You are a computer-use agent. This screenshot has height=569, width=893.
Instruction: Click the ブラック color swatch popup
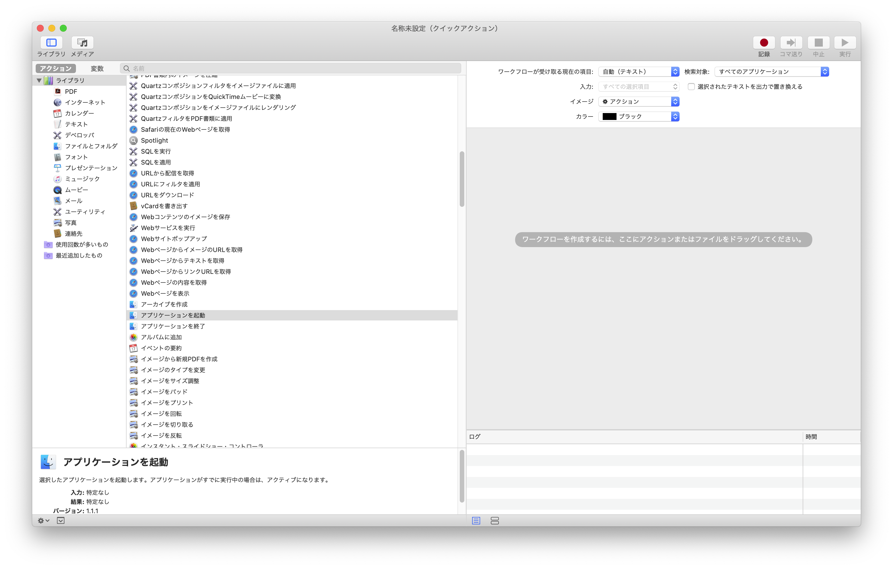click(638, 117)
